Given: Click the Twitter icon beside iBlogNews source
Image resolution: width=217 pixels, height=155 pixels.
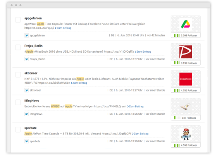Looking at the screenshot, I should click(x=26, y=114).
